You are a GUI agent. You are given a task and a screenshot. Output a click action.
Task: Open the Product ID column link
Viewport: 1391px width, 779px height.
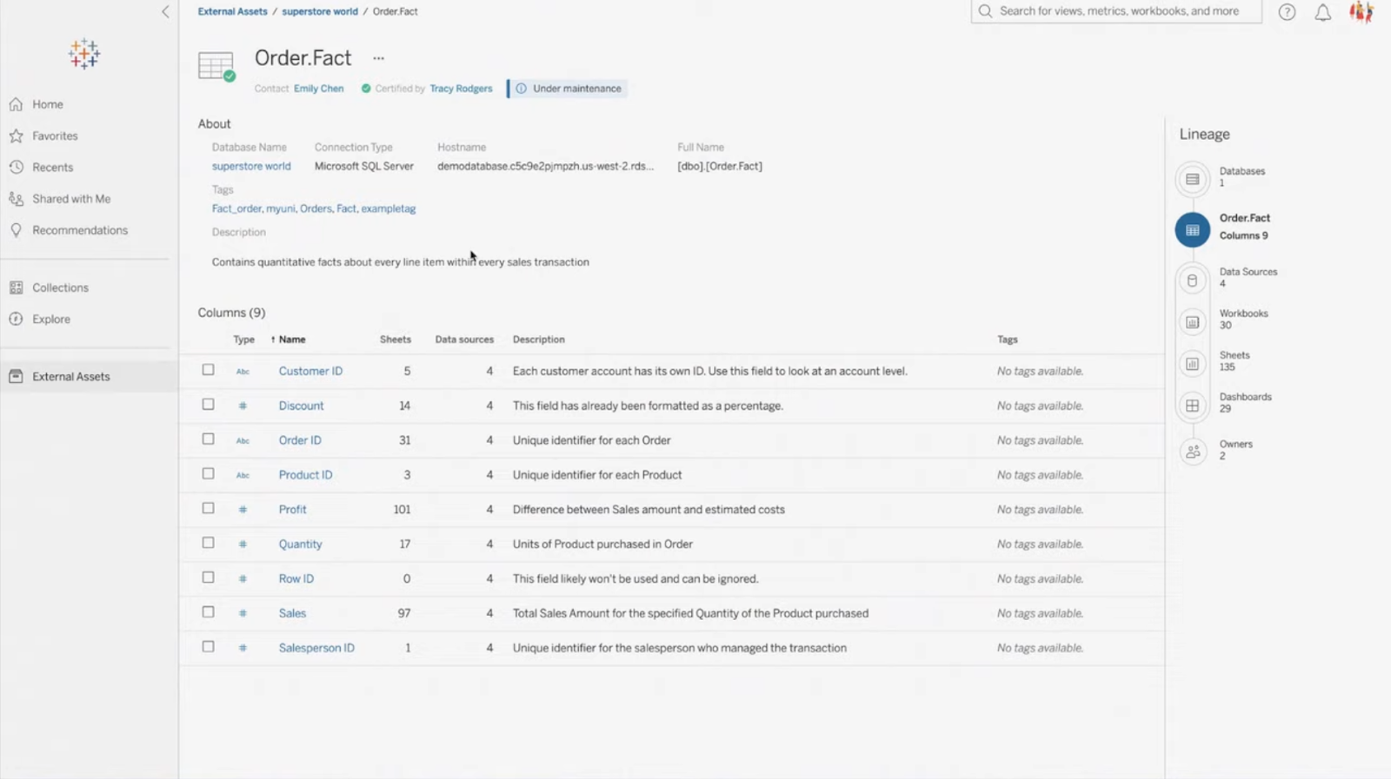[x=305, y=475]
